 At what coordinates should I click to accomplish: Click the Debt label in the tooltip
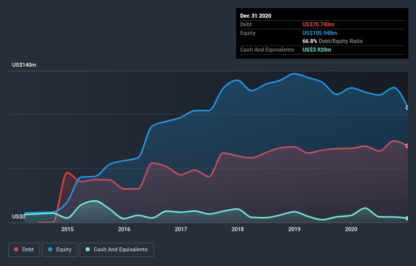(x=246, y=24)
